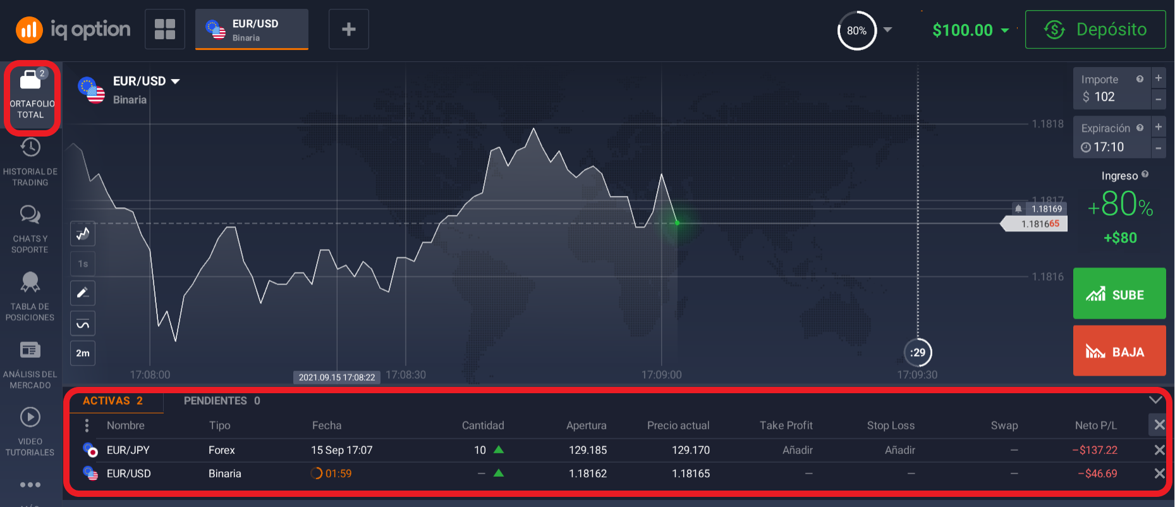Open Chats y Soporte

(30, 229)
